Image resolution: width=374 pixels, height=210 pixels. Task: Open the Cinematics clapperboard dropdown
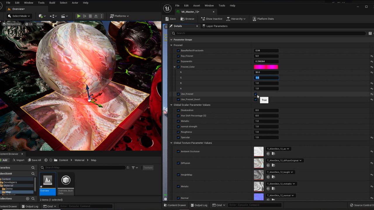(64, 16)
